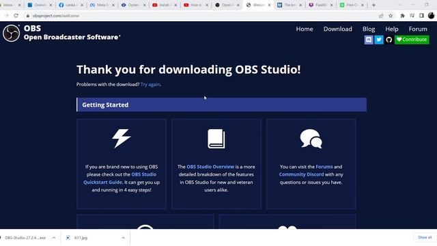
Task: Open the OBS Studio Overview link
Action: [210, 167]
